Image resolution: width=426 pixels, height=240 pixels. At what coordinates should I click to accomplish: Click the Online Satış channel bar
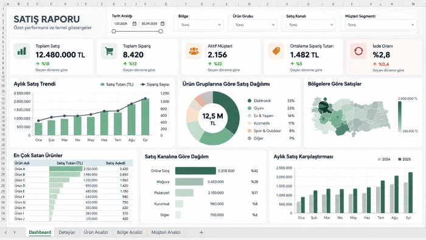pyautogui.click(x=195, y=171)
